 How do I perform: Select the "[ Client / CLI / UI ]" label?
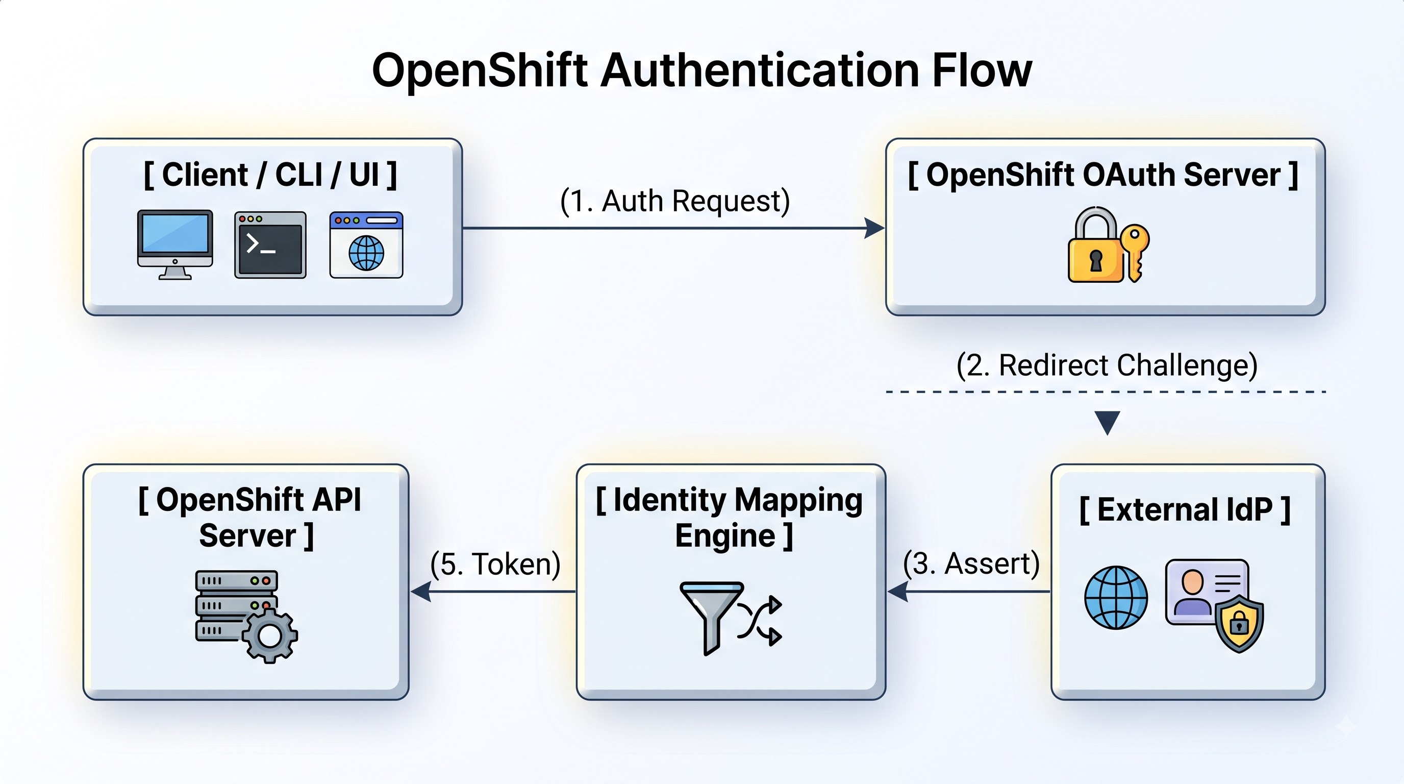click(270, 175)
